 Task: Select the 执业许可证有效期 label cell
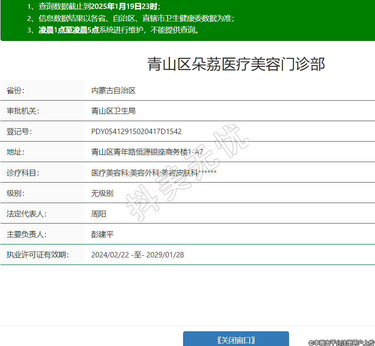tap(37, 255)
